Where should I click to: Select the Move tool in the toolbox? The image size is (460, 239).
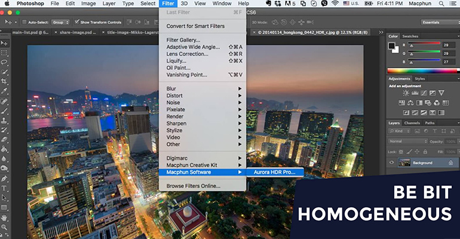point(4,43)
